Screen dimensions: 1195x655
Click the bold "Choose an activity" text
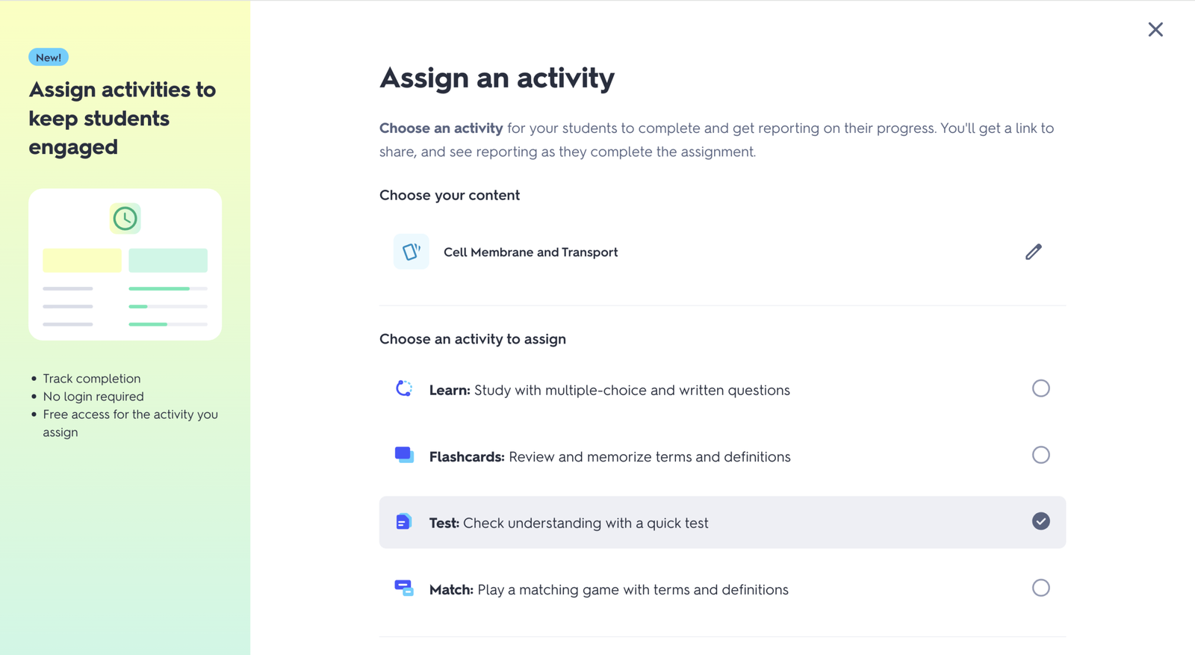pos(441,128)
